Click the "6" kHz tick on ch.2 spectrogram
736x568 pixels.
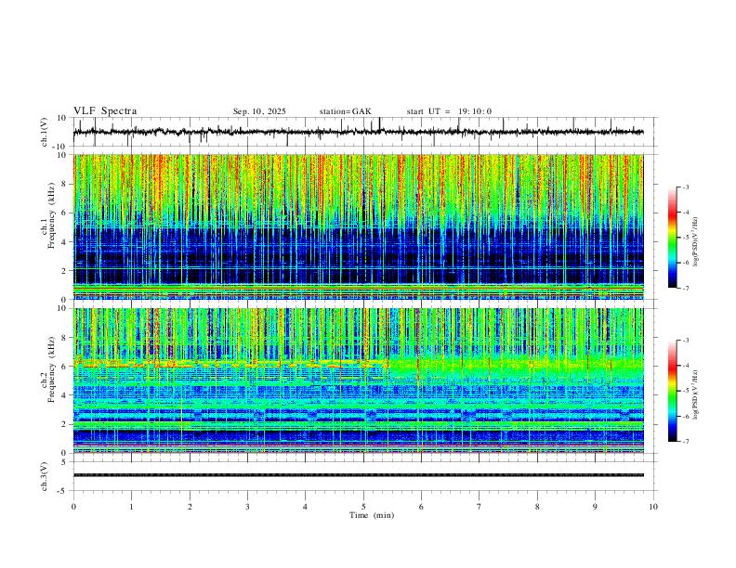pos(65,367)
